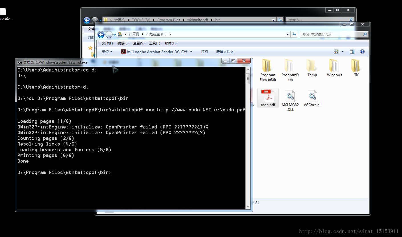This screenshot has width=402, height=237.
Task: Open desktop file icon labeled uestio...
Action: pyautogui.click(x=3, y=14)
